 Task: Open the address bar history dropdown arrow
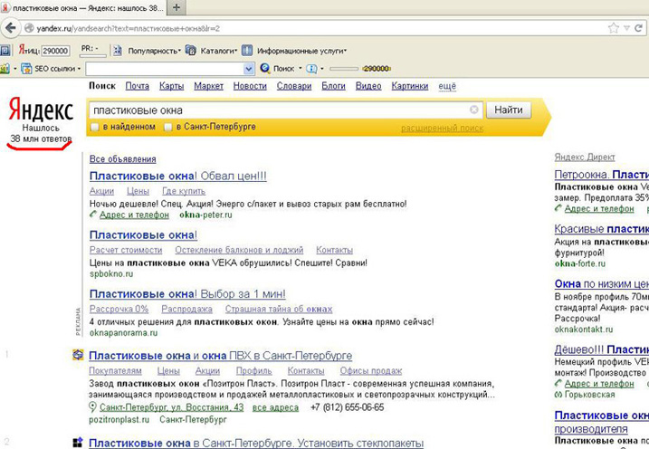(626, 28)
